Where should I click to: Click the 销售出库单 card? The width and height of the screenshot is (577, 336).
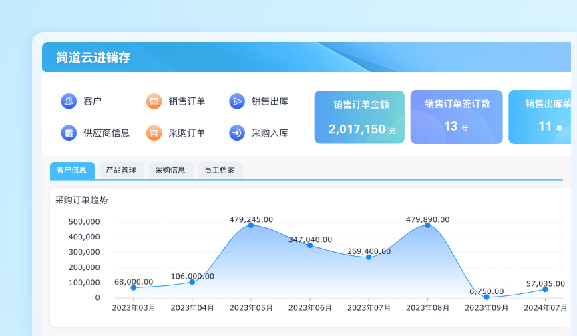pyautogui.click(x=540, y=117)
